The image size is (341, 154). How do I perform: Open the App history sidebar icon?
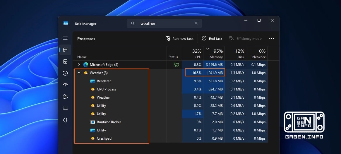tap(65, 73)
